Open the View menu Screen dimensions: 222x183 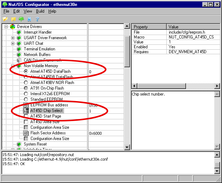pos(28,11)
